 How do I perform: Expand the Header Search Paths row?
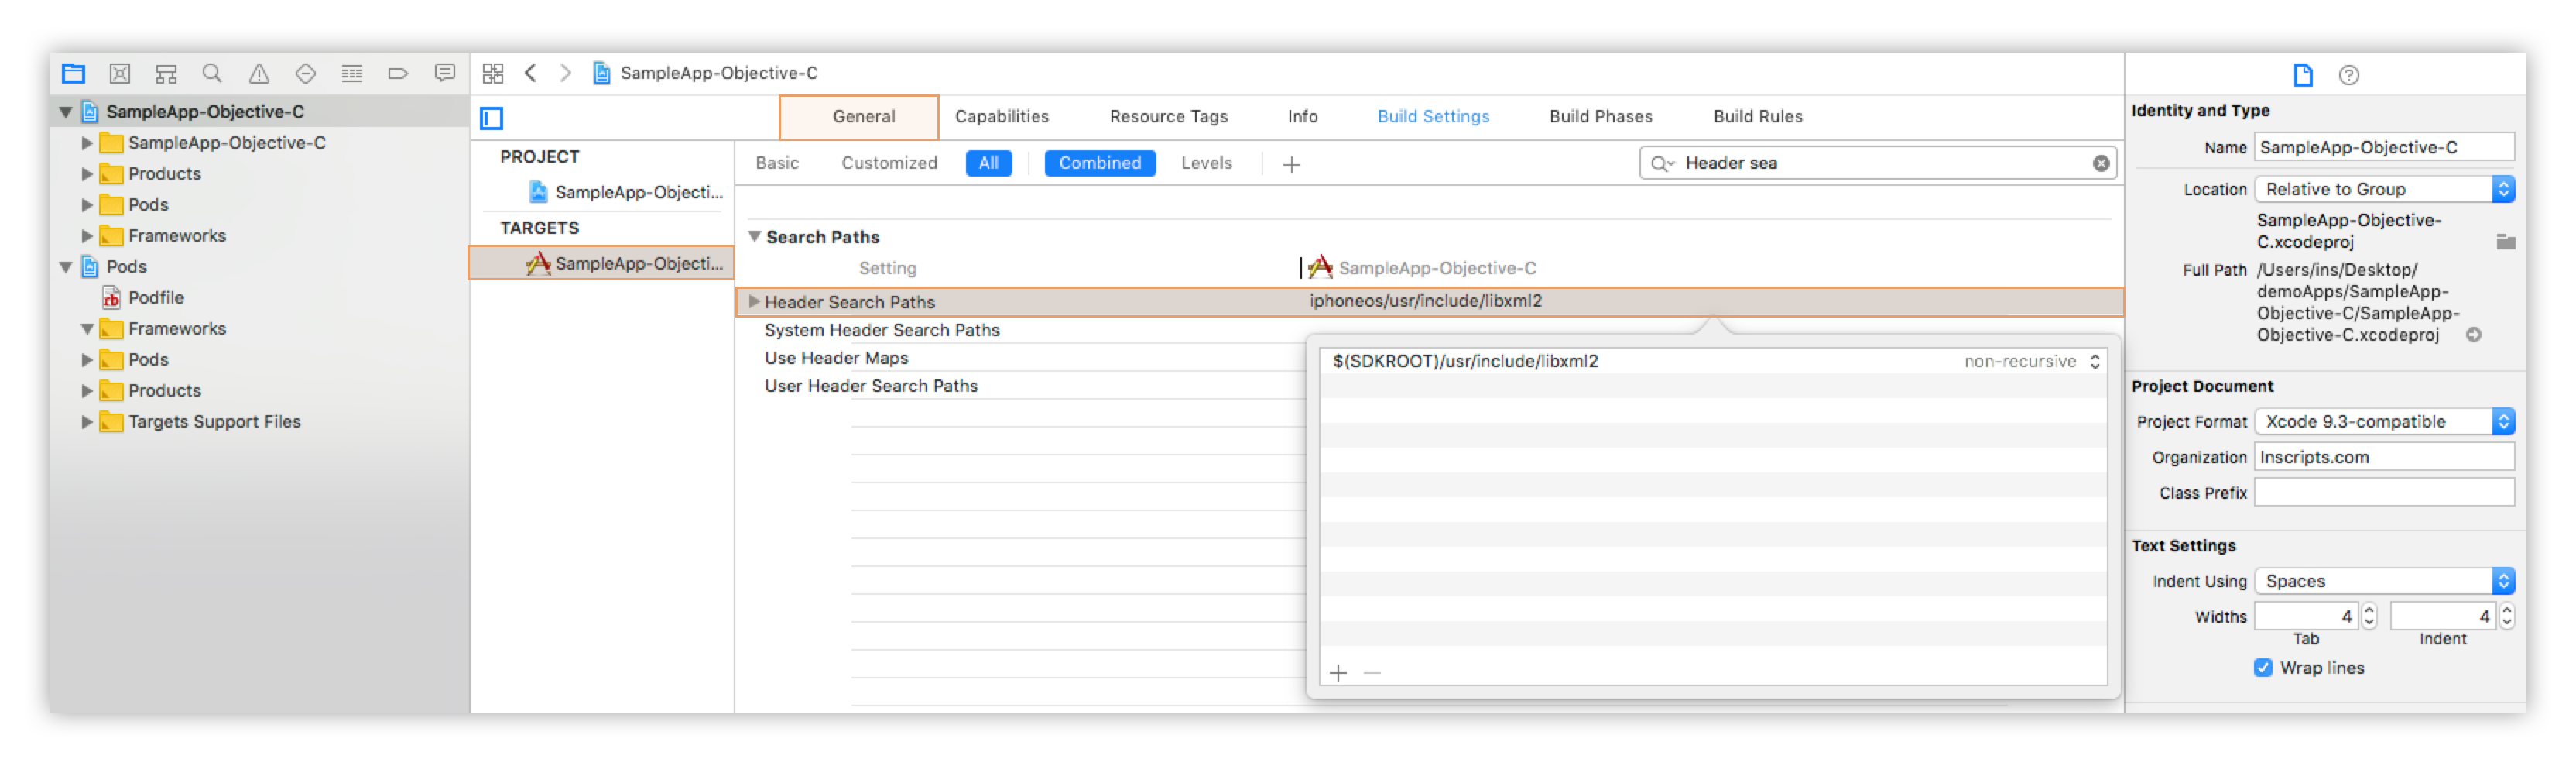point(755,301)
